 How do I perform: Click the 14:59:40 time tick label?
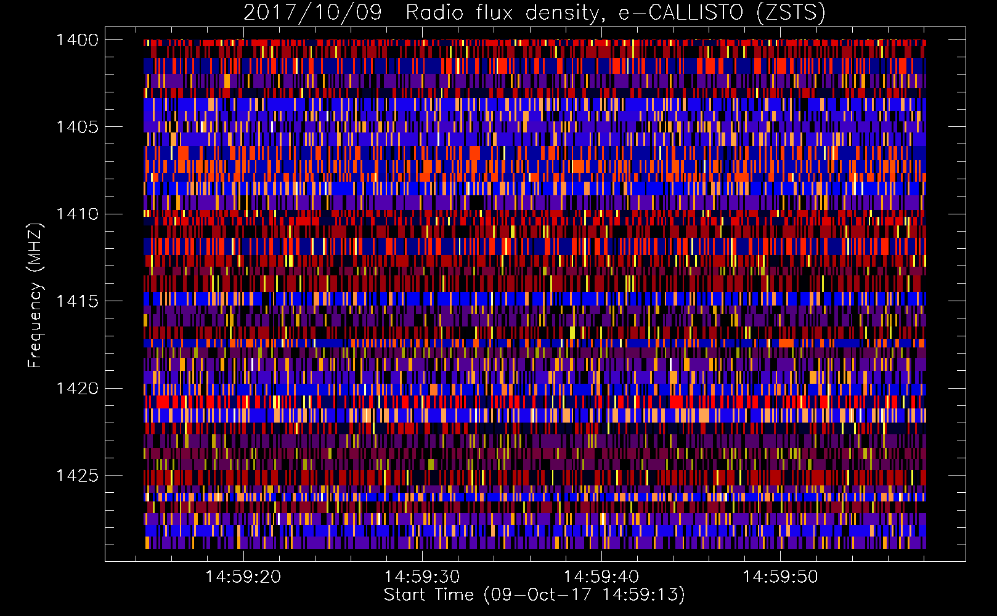coord(601,577)
